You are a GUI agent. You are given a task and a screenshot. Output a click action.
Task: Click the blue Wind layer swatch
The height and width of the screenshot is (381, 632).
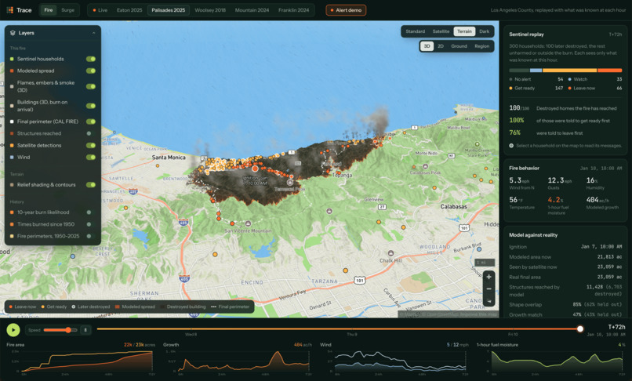click(x=12, y=158)
